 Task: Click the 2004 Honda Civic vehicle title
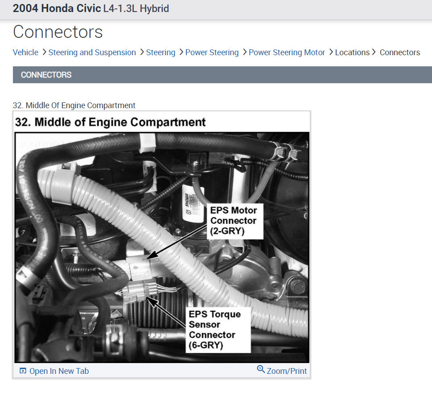91,8
